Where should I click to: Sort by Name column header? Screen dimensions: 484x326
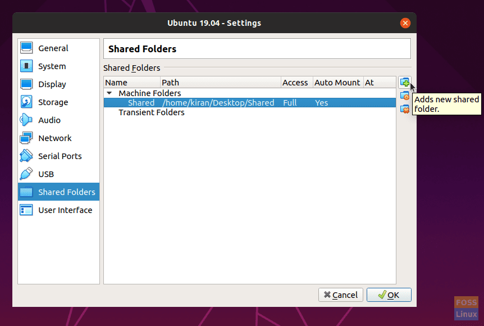132,83
